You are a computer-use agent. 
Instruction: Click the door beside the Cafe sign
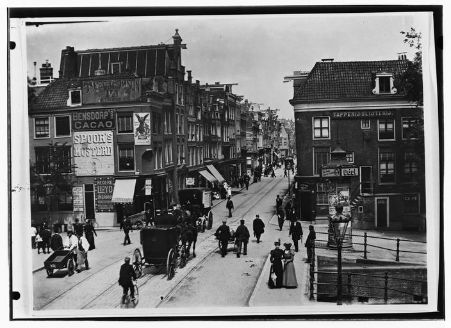[381, 212]
